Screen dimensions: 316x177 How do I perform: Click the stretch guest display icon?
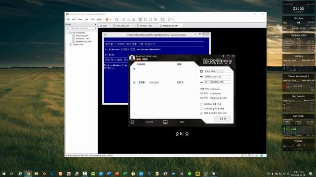pyautogui.click(x=170, y=20)
